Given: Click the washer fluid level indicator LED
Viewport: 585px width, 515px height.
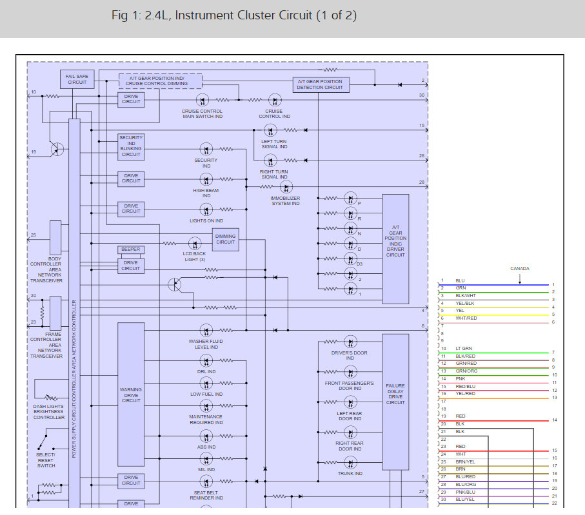Looking at the screenshot, I should [206, 331].
